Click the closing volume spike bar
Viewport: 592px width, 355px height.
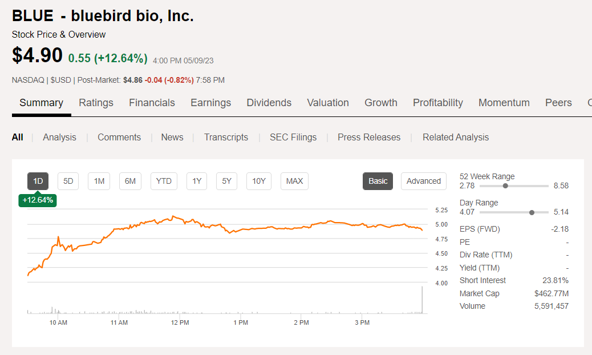(x=422, y=300)
